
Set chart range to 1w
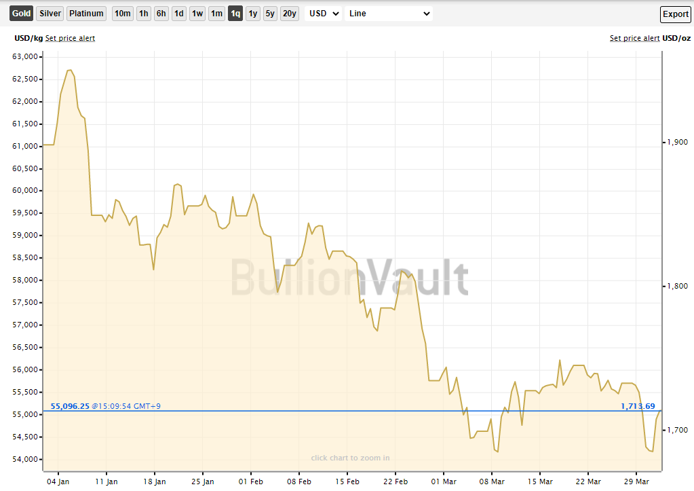click(x=197, y=14)
